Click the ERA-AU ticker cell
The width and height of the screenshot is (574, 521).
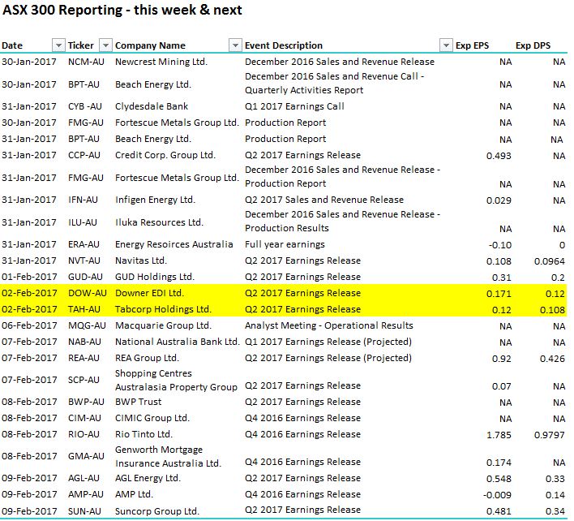pyautogui.click(x=84, y=244)
